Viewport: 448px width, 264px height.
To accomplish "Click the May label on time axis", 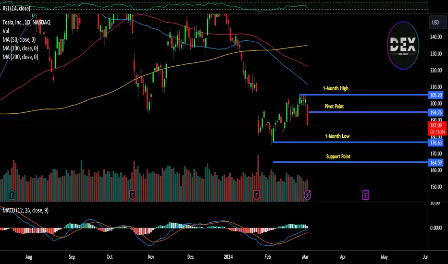I will (384, 257).
